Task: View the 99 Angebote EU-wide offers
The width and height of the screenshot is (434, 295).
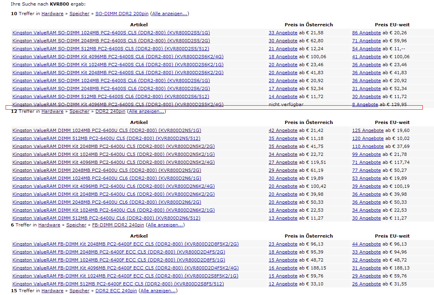Action: coord(367,155)
